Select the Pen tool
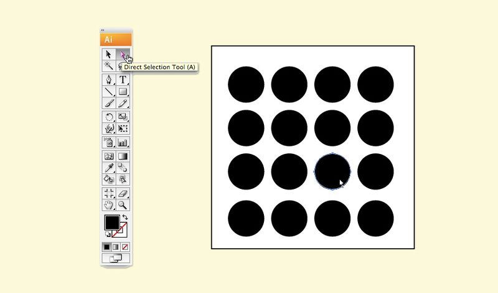This screenshot has height=293, width=498. [x=109, y=80]
